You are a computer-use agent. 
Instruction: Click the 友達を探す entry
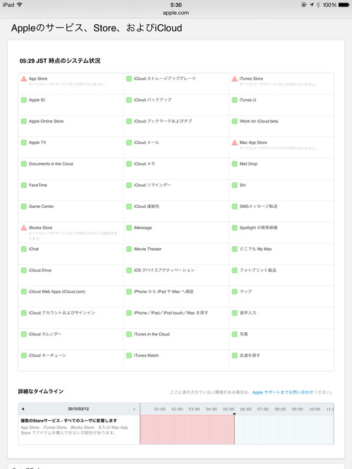tap(282, 360)
